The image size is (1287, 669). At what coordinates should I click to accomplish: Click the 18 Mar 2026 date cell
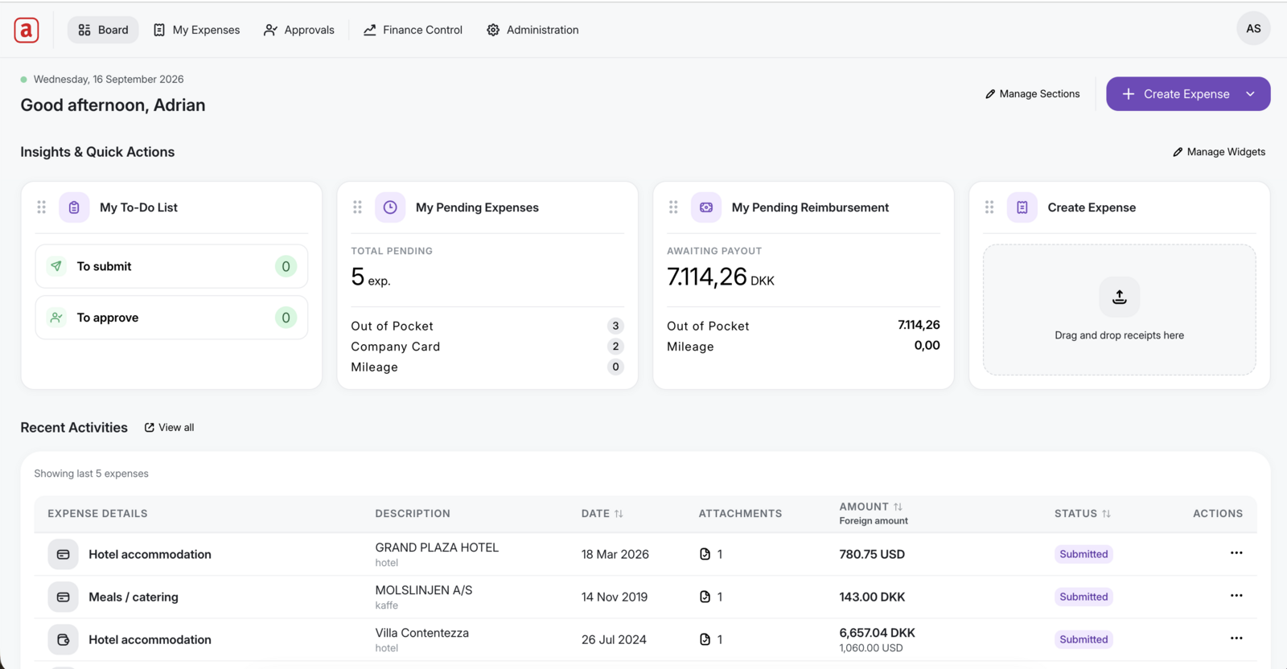pos(615,554)
